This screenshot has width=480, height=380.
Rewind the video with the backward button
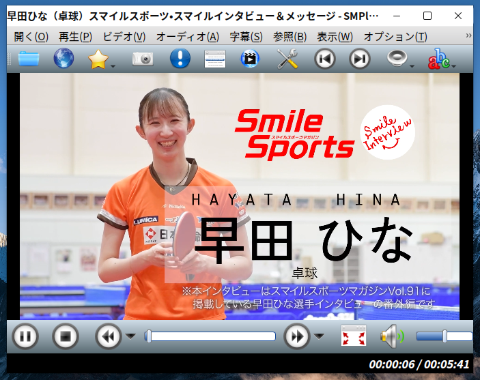(109, 336)
